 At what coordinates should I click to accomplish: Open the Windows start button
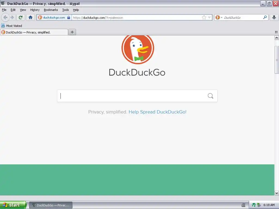click(x=13, y=205)
